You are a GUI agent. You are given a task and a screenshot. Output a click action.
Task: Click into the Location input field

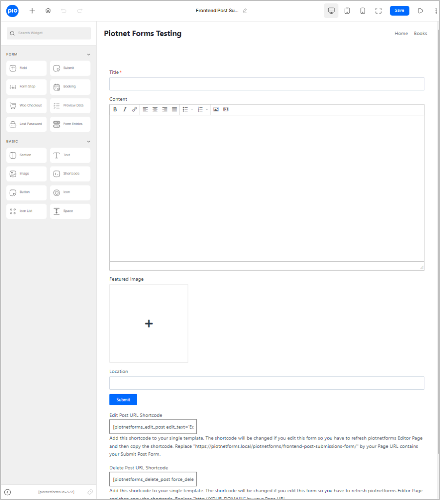[x=267, y=383]
